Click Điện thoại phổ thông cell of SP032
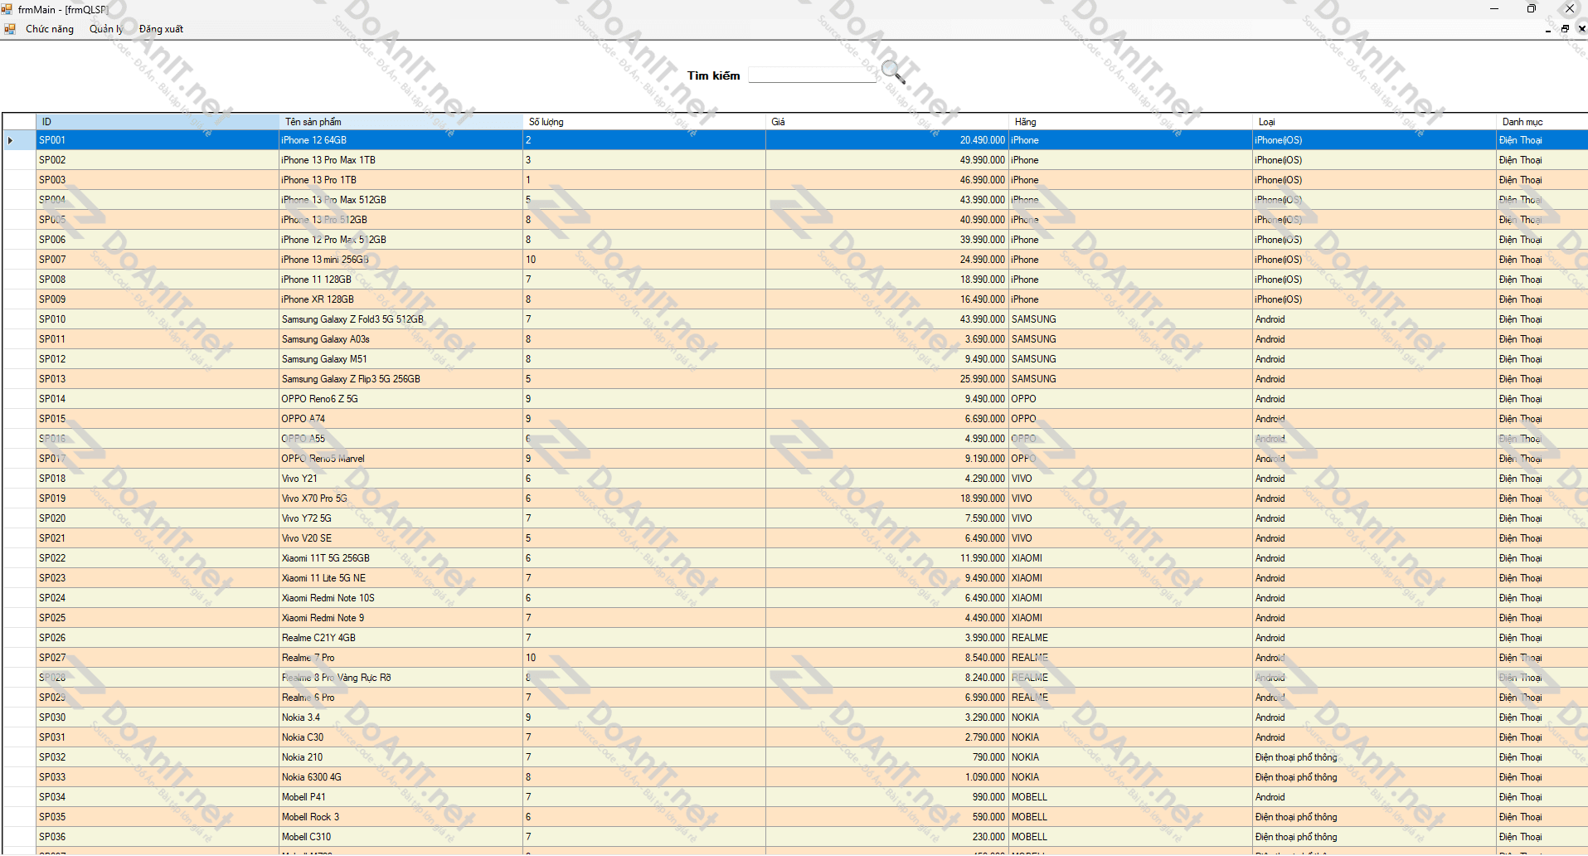Viewport: 1588px width, 856px height. (1375, 757)
